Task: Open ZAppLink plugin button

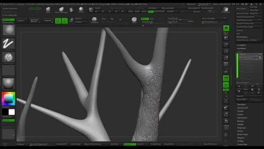Action: (48, 21)
